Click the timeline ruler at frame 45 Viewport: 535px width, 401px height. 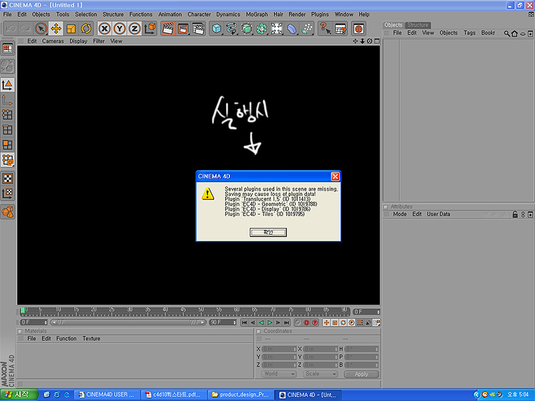(183, 311)
